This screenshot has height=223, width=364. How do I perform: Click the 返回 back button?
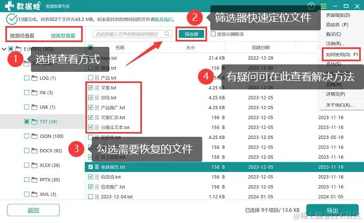[33, 210]
